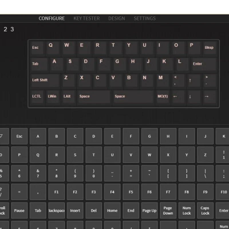
Task: Choose the ) 0 keycode
Action: coord(94,173)
